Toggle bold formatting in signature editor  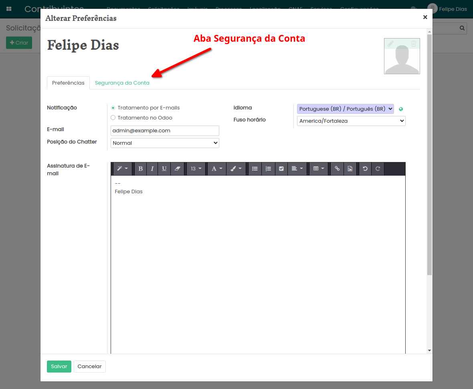click(140, 169)
